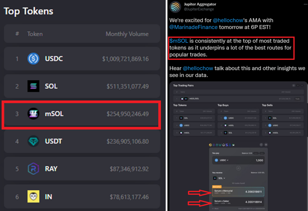Click the Token column header in Top Tokens
The height and width of the screenshot is (211, 308).
click(35, 34)
